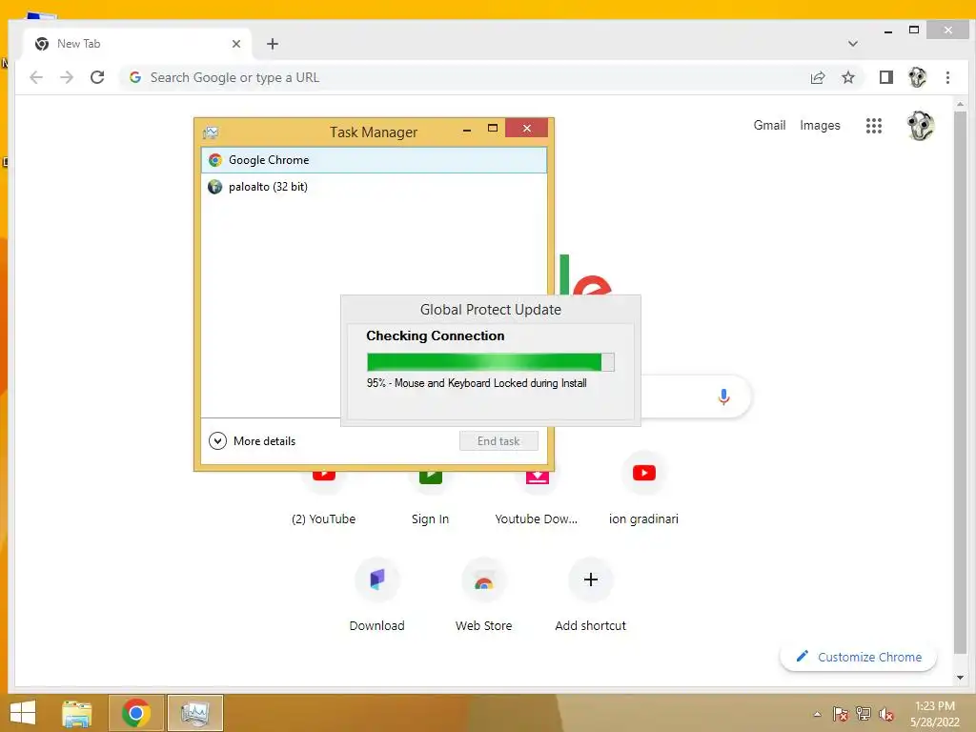Minimize the Task Manager window

(x=467, y=129)
